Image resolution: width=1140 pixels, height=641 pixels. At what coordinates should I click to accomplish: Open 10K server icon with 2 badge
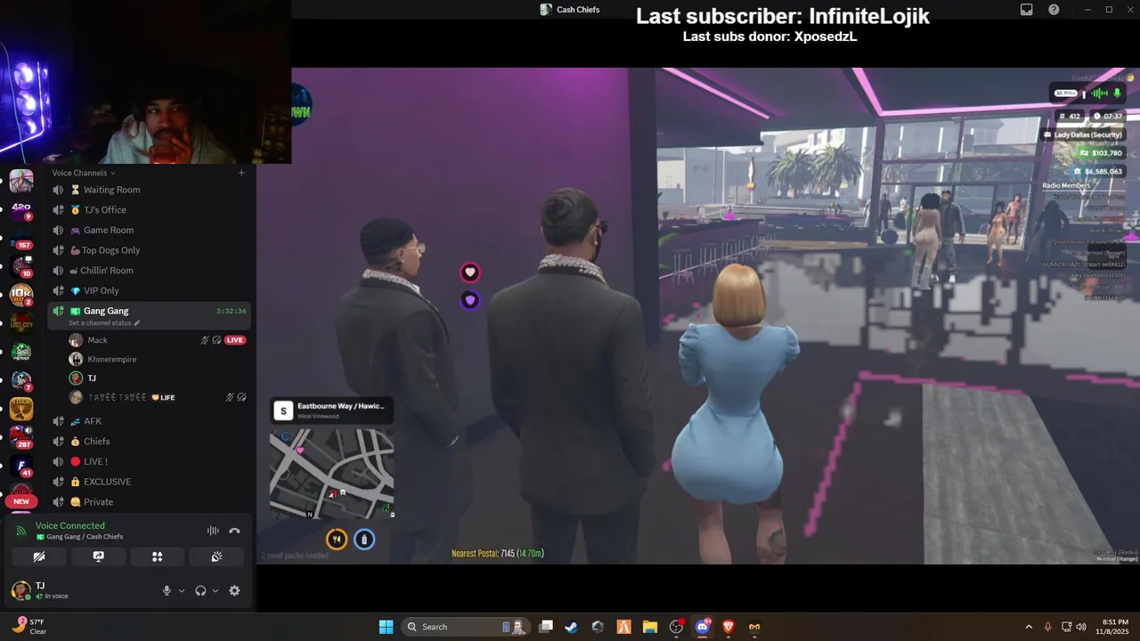click(21, 295)
